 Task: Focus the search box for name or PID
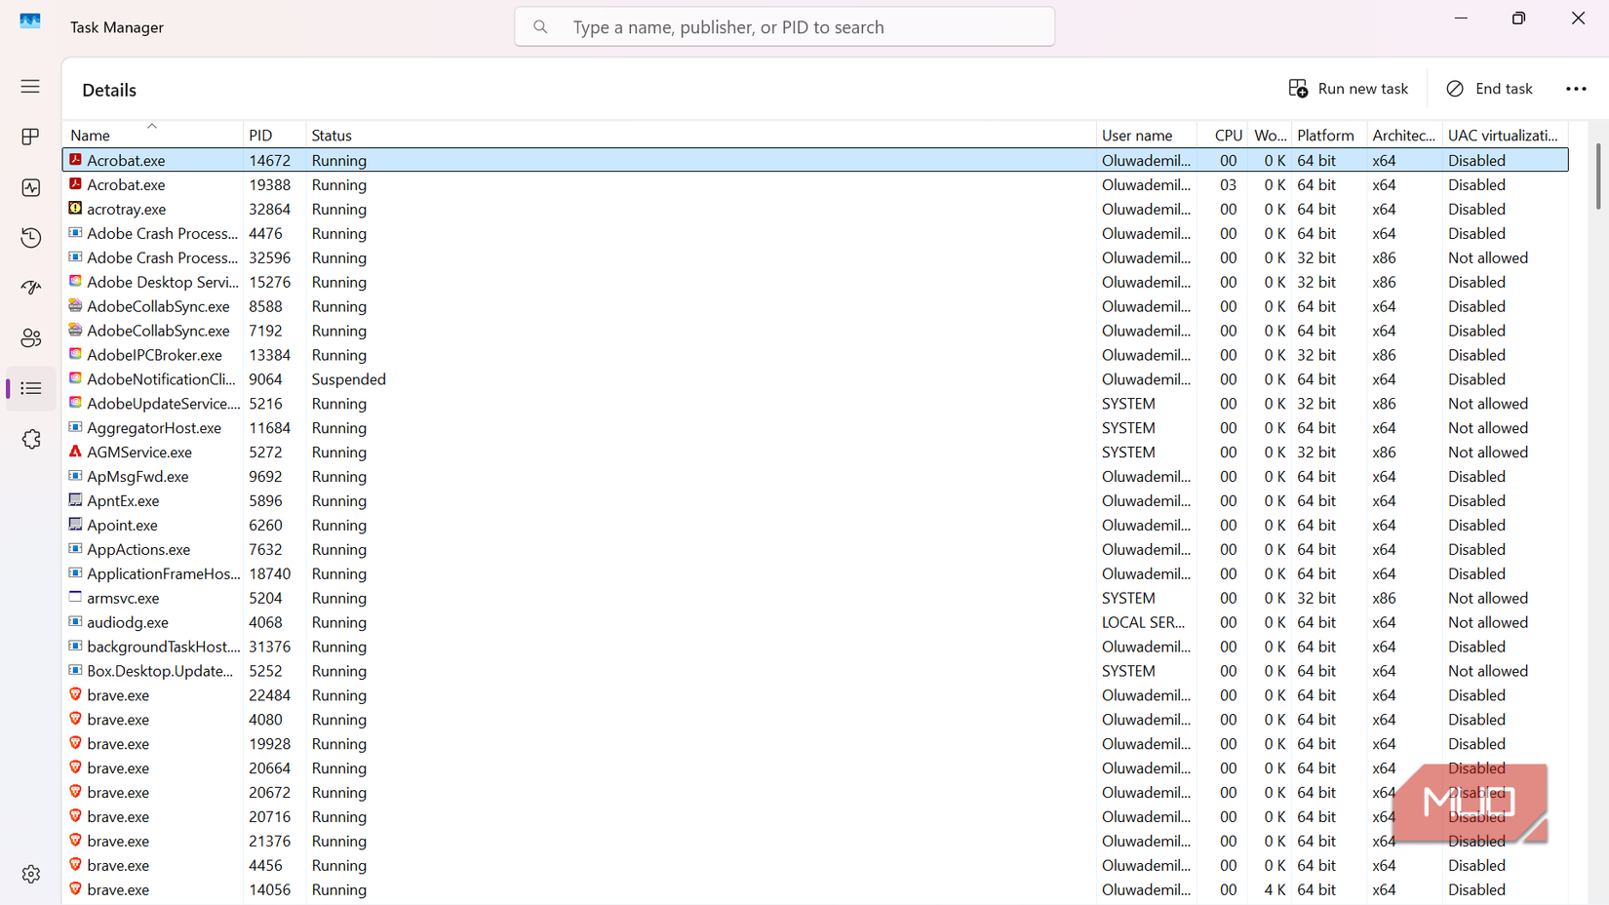785,27
